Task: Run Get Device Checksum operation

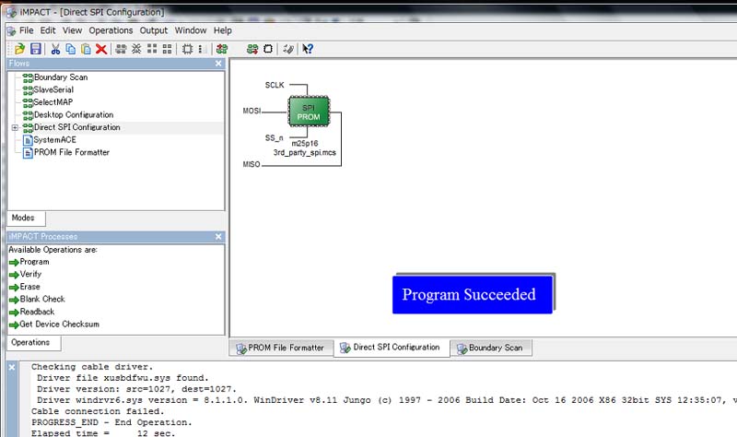Action: [59, 325]
